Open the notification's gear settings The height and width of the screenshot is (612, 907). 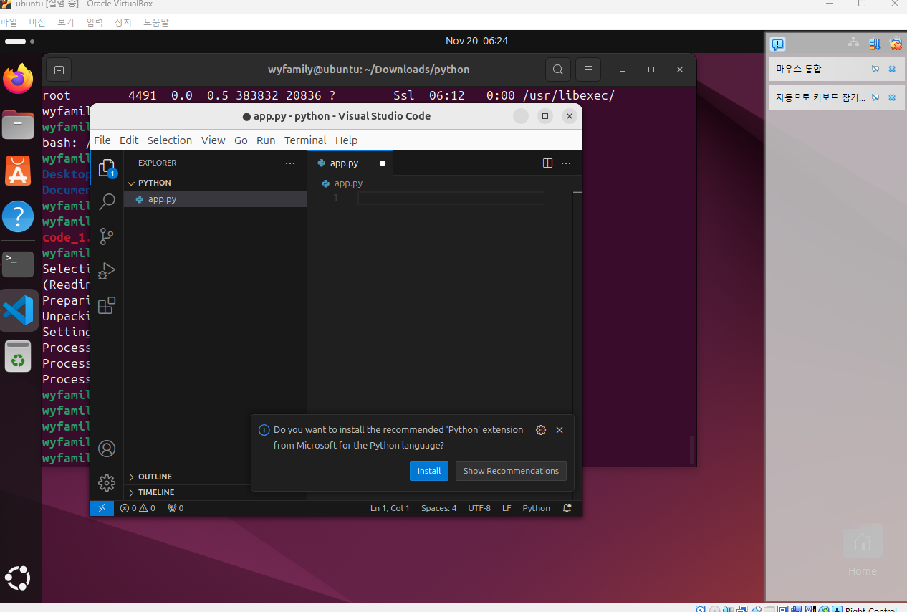click(x=541, y=430)
